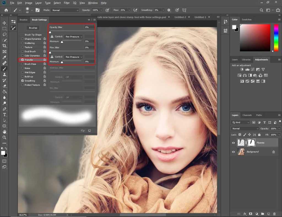Click the Brushes button in Brush Settings
This screenshot has width=282, height=217.
point(33,28)
